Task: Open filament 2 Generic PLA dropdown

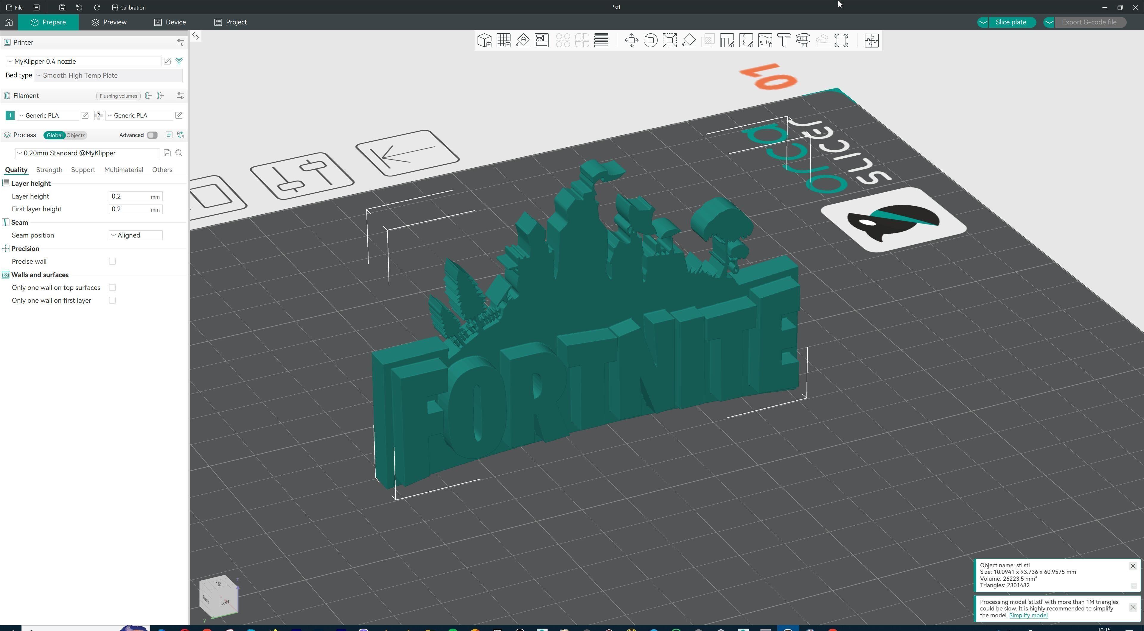Action: click(x=139, y=115)
